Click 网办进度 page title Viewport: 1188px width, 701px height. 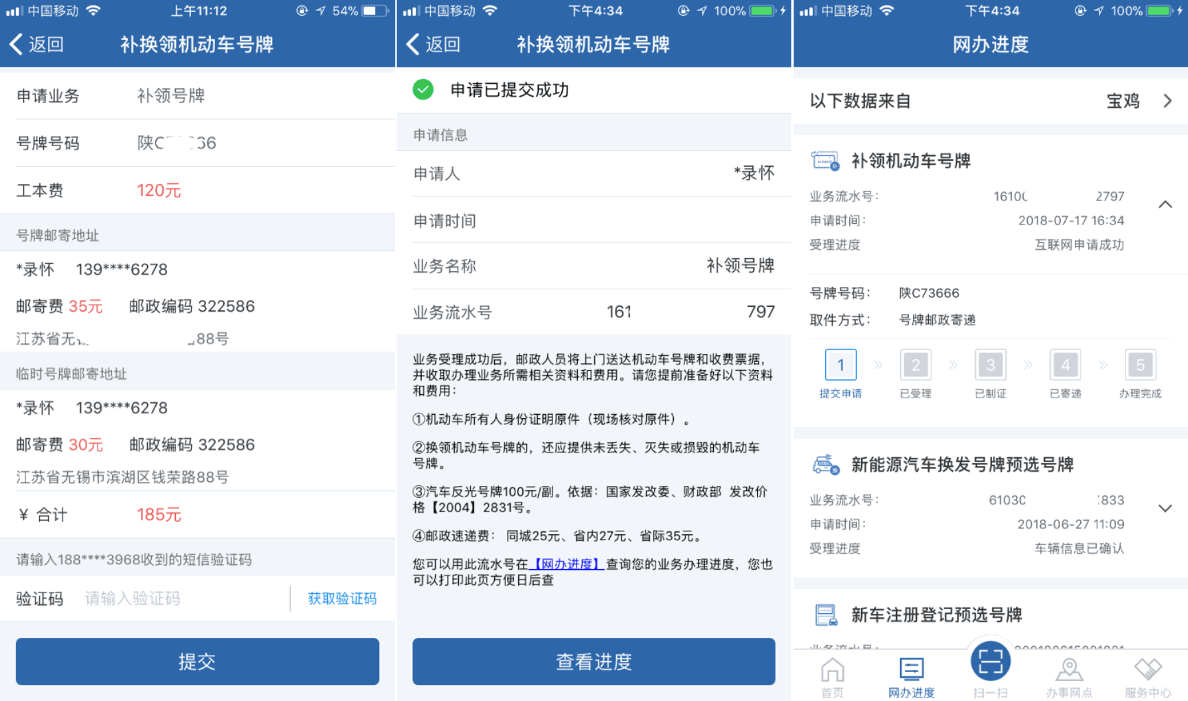coord(990,45)
